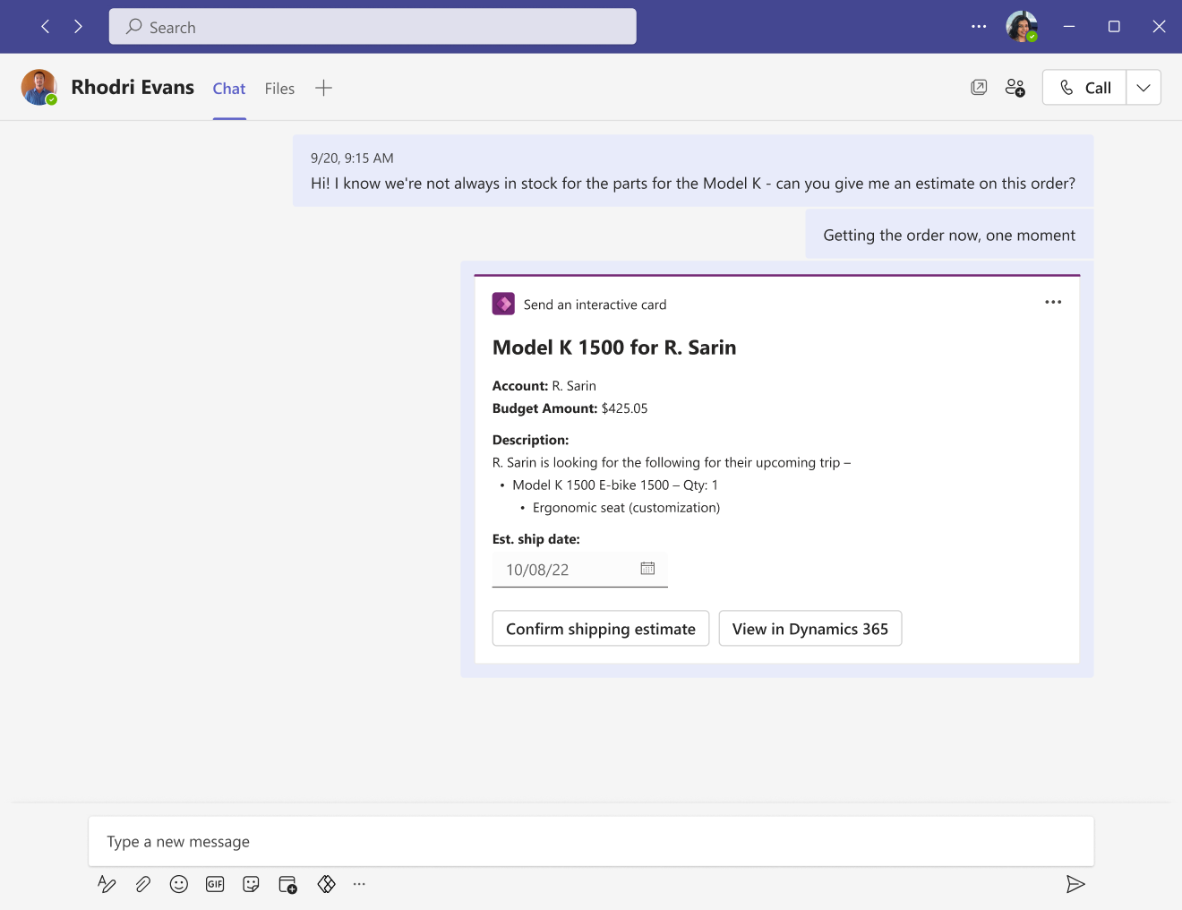Maximize the Teams window

[1114, 27]
